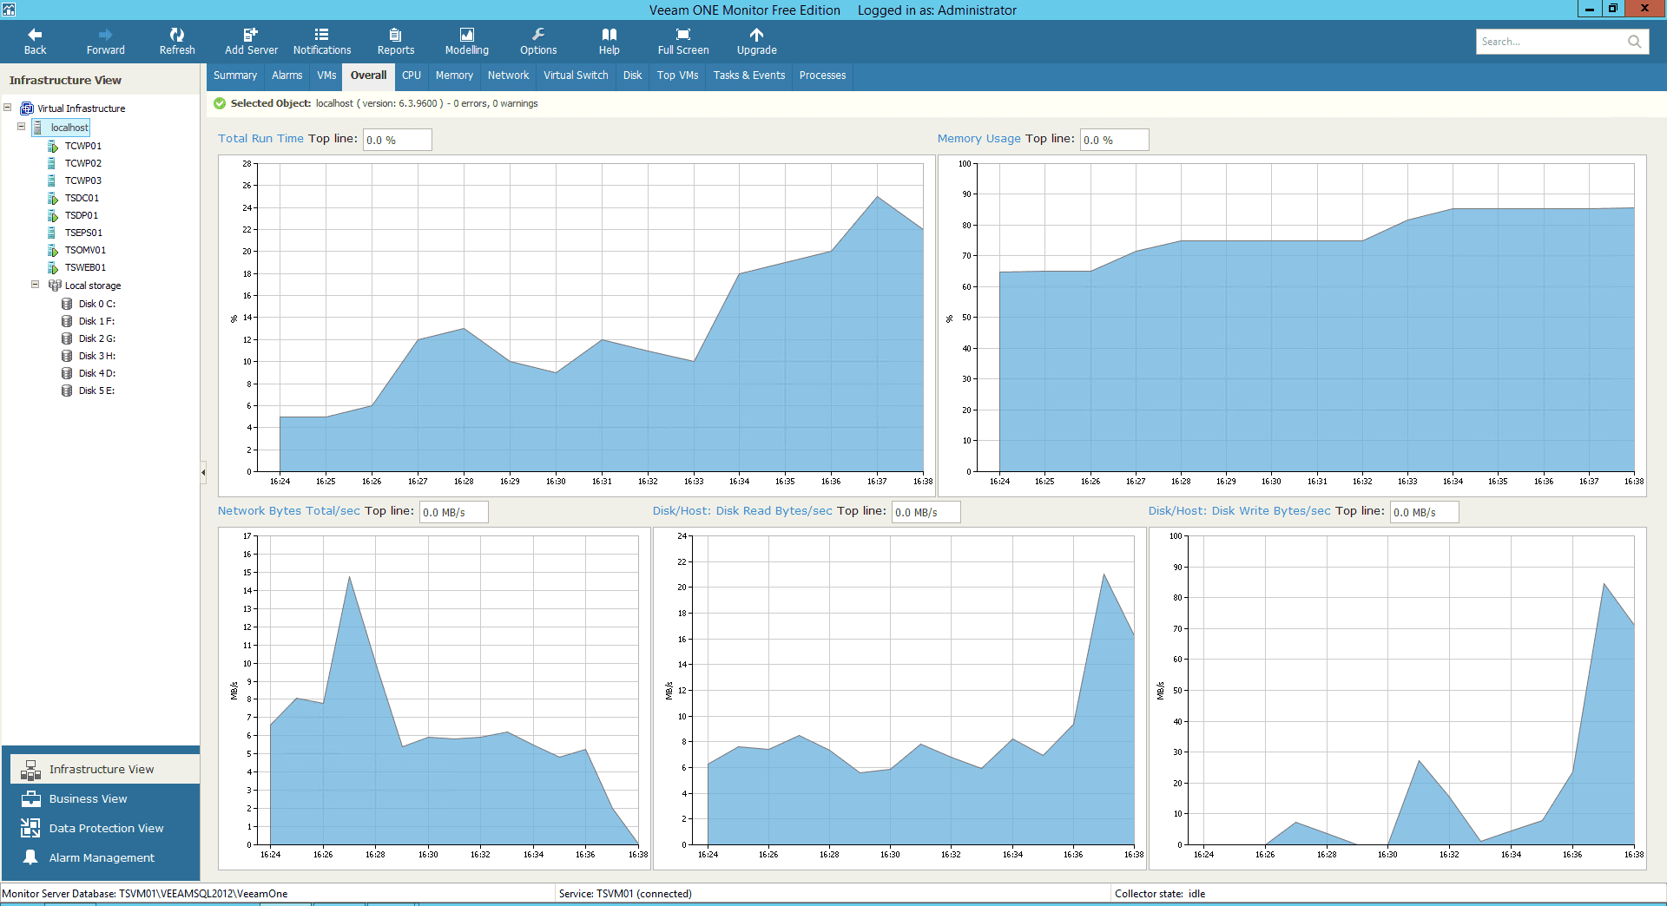Image resolution: width=1667 pixels, height=906 pixels.
Task: Open the Reports toolbar item
Action: [x=396, y=42]
